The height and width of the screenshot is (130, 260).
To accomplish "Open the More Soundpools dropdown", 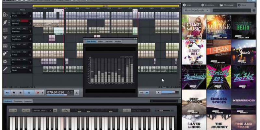I will pos(196,10).
